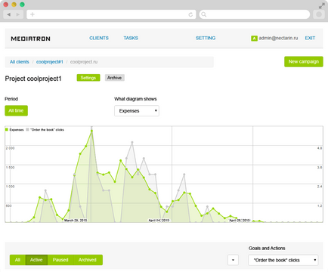Open the Tasks menu item
This screenshot has height=272, width=328.
pos(131,38)
